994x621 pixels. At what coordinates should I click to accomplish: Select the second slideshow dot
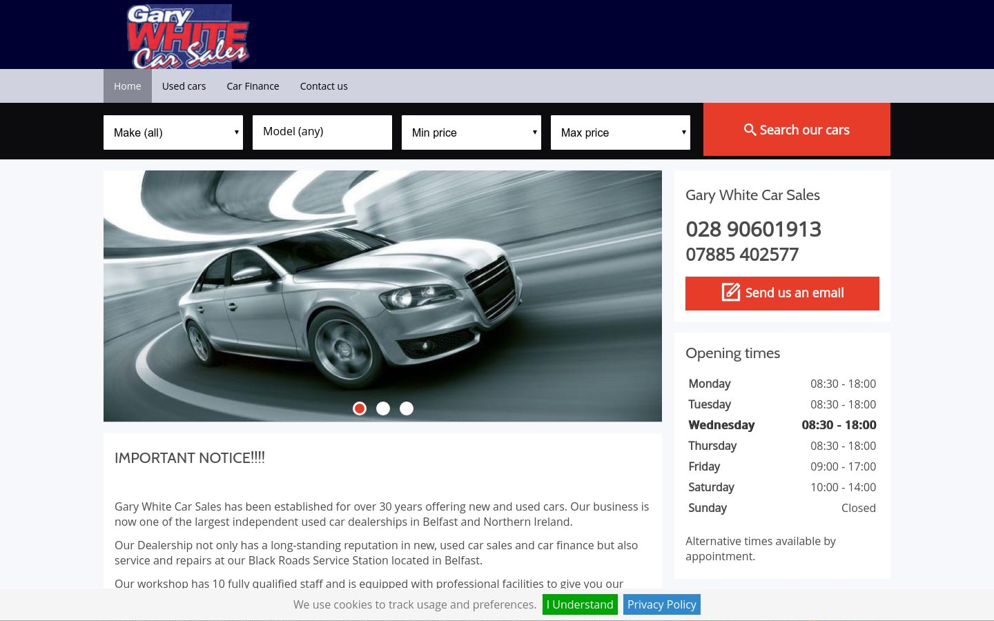coord(383,408)
